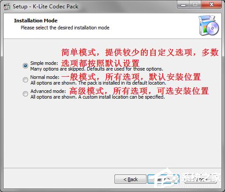Click the disabled maximize window button
225x192 pixels.
click(x=195, y=5)
